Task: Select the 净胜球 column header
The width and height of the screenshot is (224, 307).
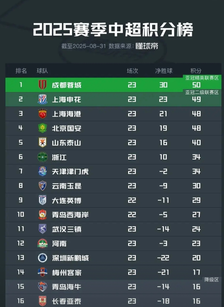Action: pyautogui.click(x=164, y=71)
